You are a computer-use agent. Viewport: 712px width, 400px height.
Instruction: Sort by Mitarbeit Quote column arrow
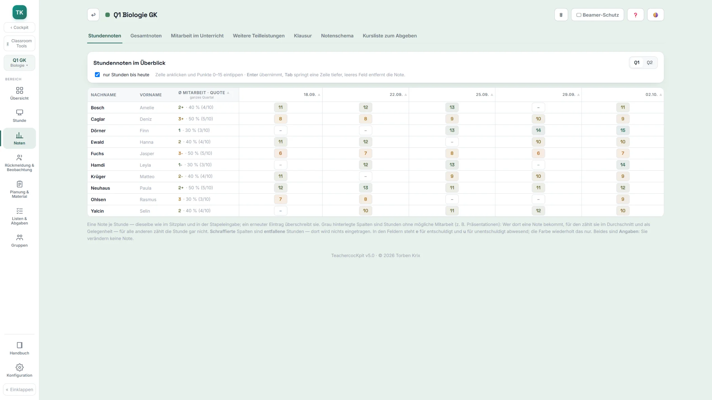tap(228, 93)
